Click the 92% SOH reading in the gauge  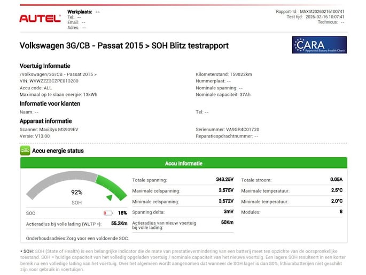[x=77, y=192]
